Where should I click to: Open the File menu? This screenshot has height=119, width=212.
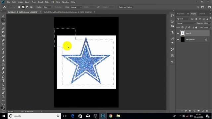(x=9, y=2)
